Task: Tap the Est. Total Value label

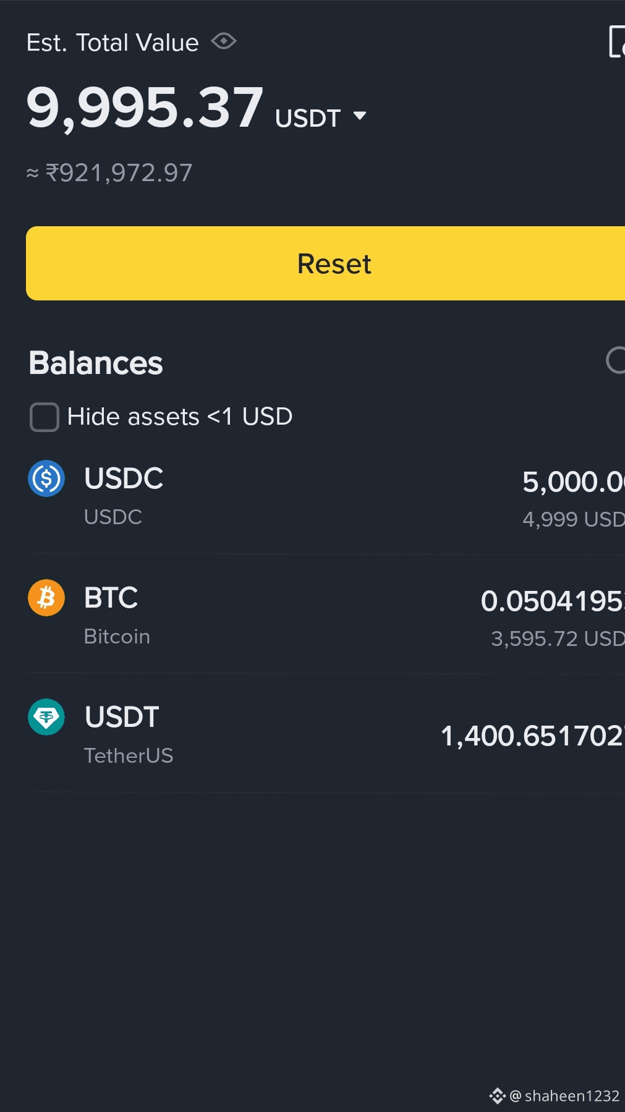Action: click(113, 43)
